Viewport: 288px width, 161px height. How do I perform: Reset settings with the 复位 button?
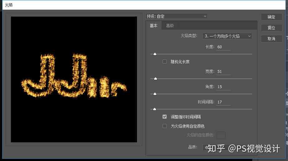[271, 28]
